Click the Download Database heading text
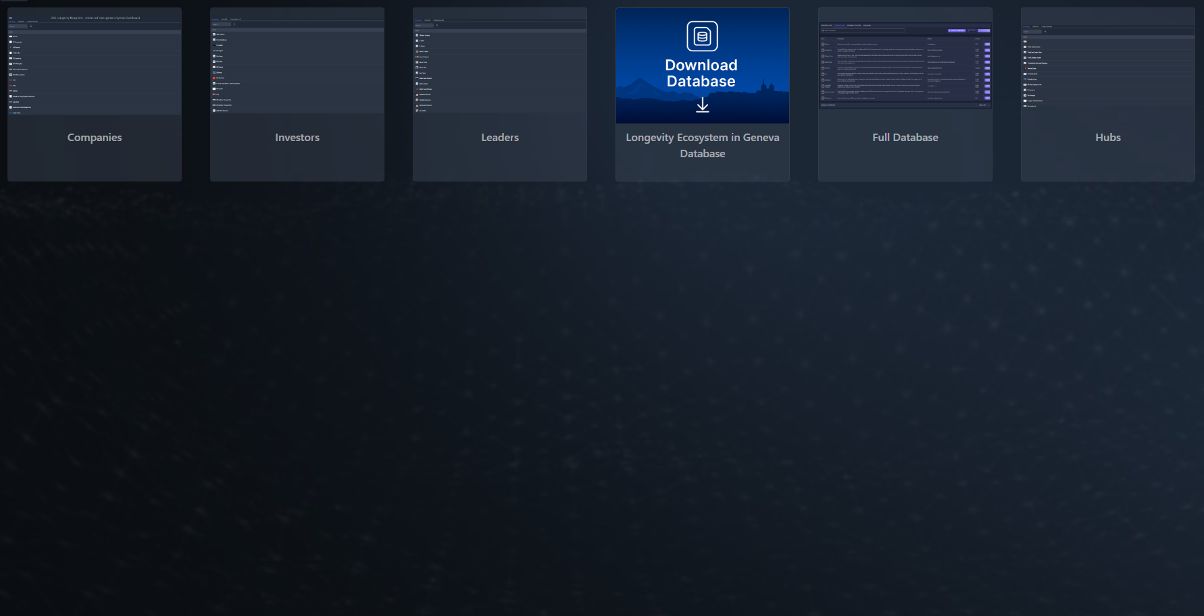Screen dimensions: 1204x616 [701, 74]
